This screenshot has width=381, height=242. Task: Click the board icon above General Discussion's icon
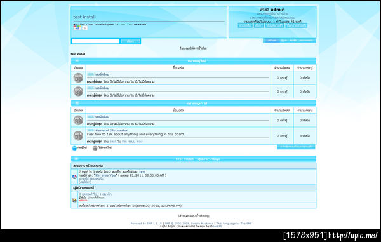(x=78, y=120)
